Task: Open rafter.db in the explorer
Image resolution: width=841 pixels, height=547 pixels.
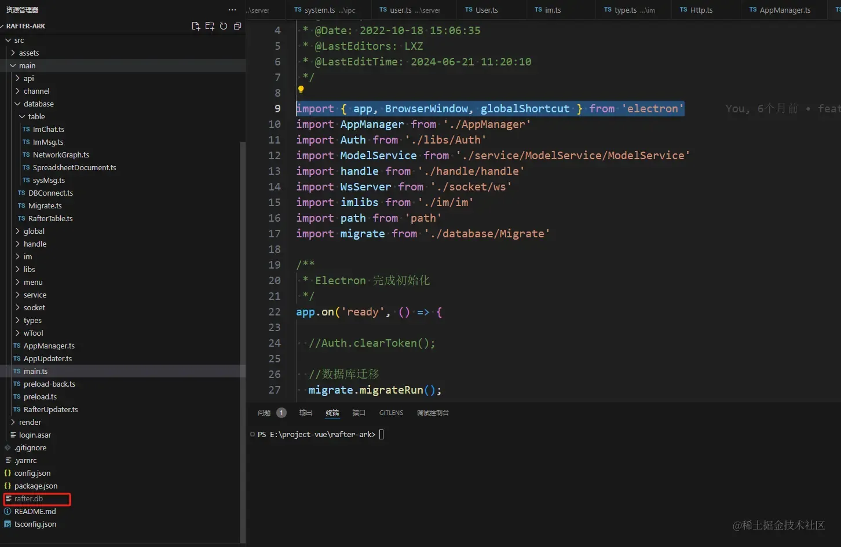Action: 123,498
